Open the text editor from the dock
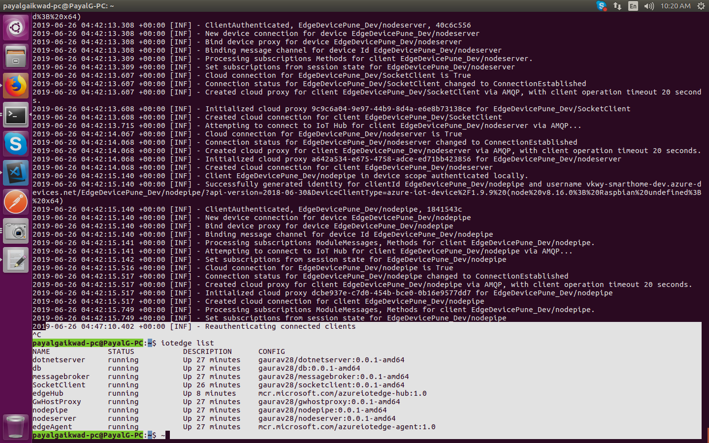709x443 pixels. 15,259
